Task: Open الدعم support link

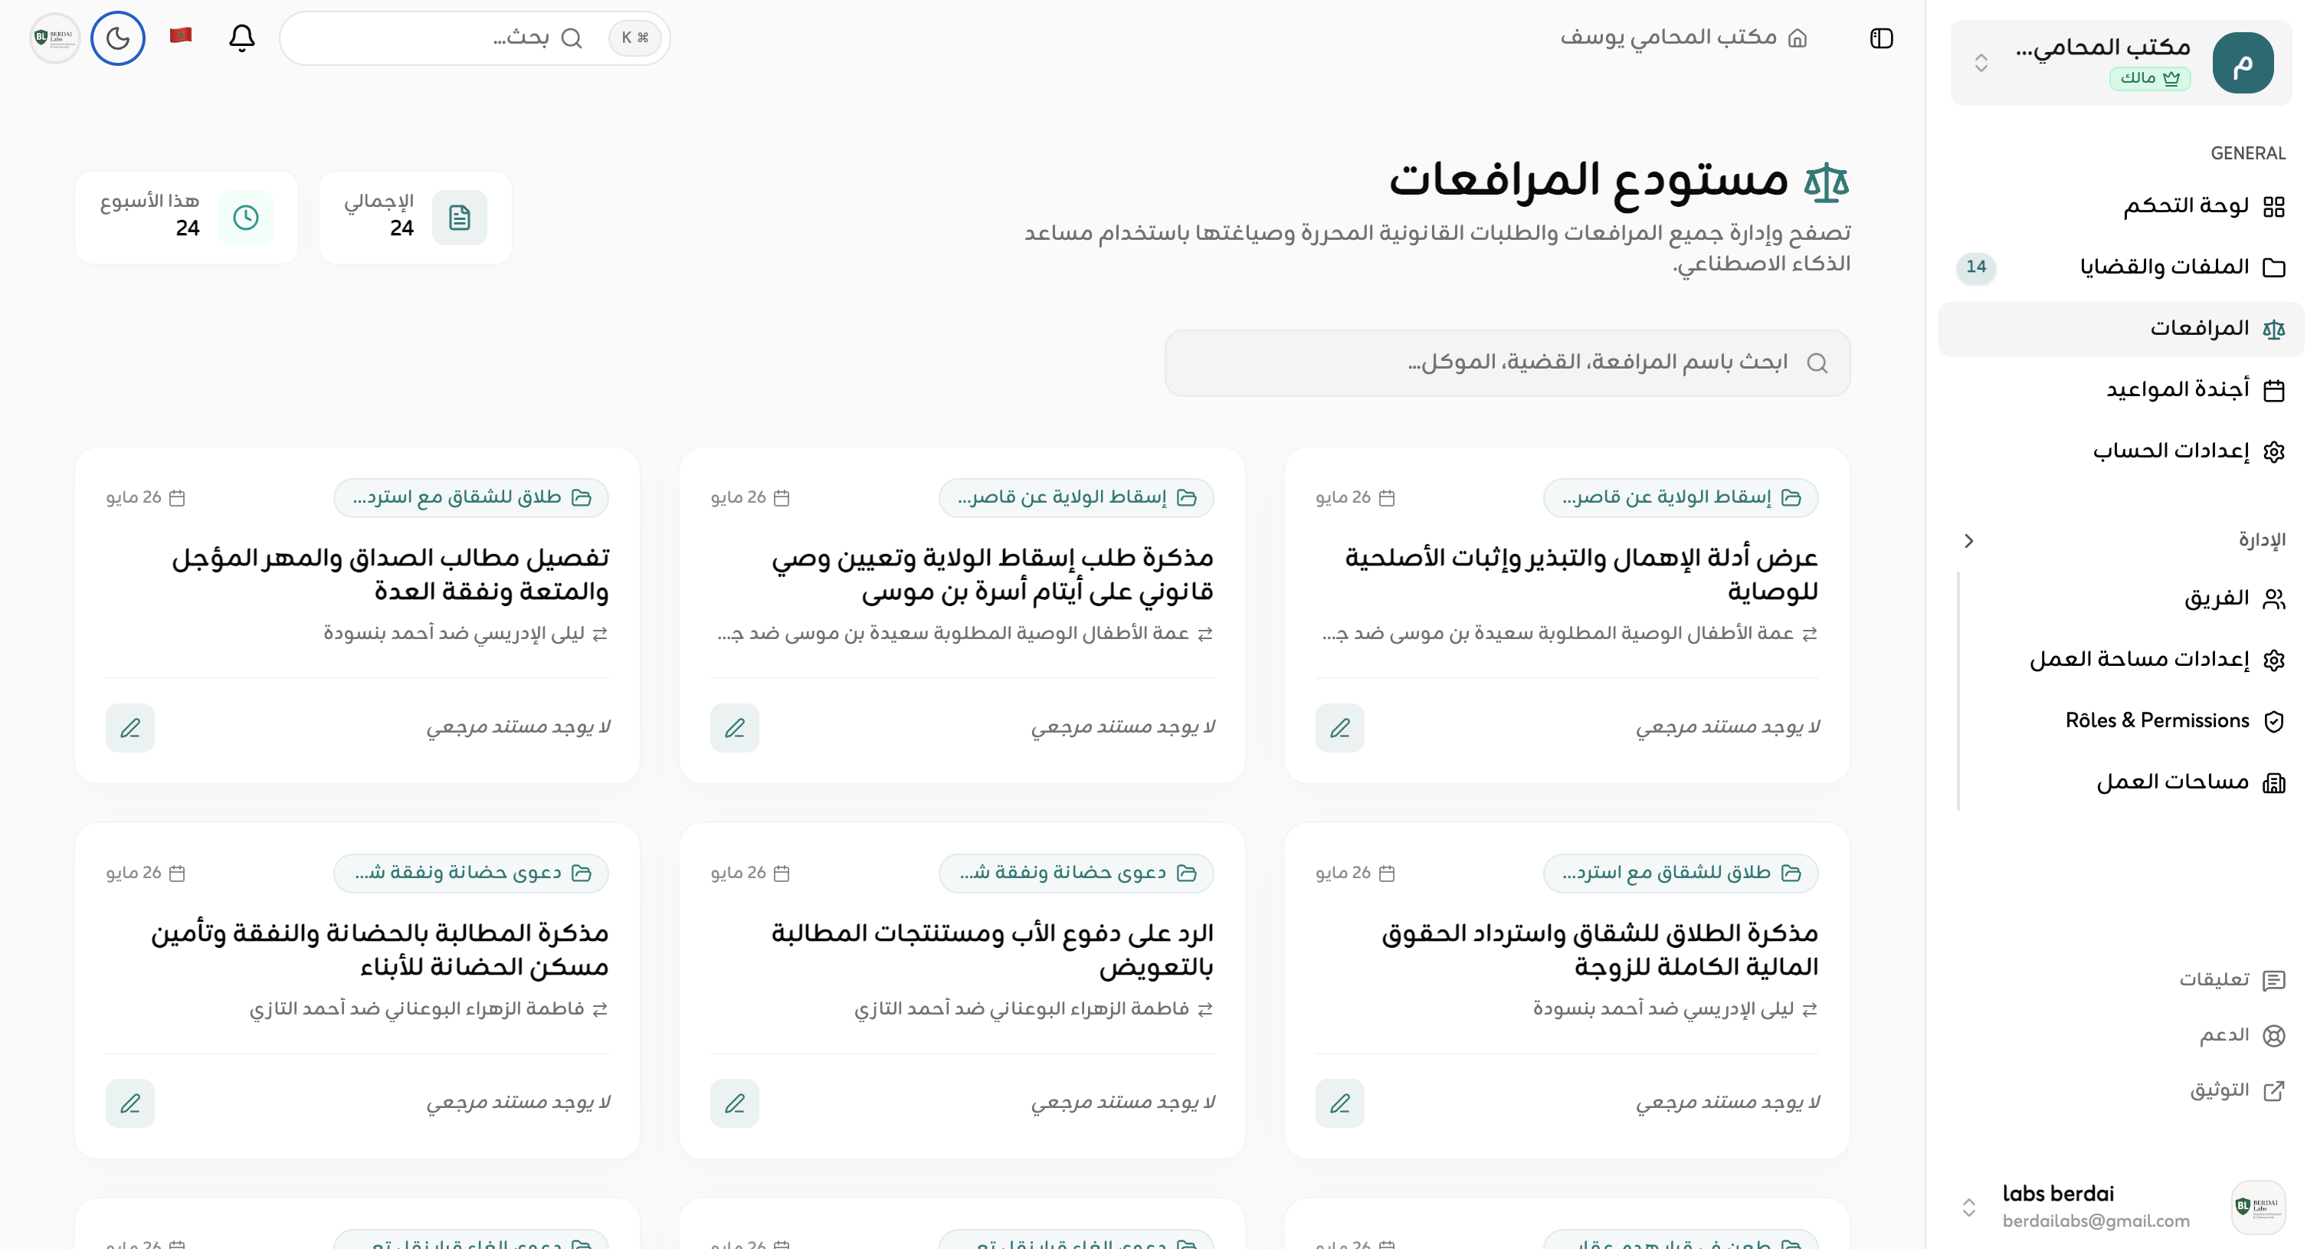Action: [2241, 1035]
